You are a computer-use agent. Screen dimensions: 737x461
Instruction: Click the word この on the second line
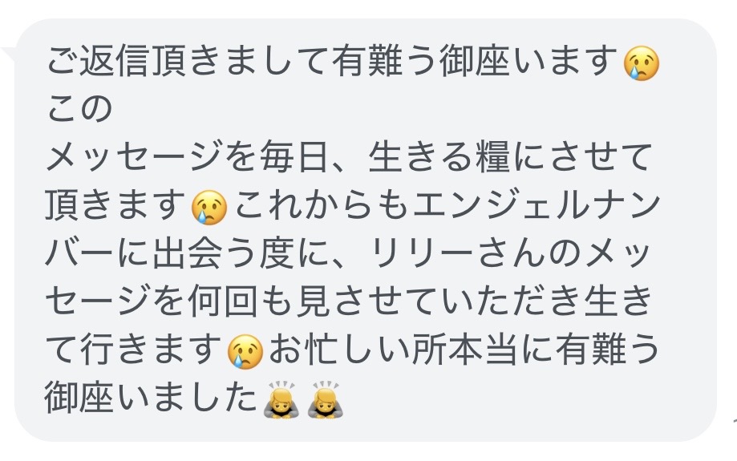click(x=79, y=109)
